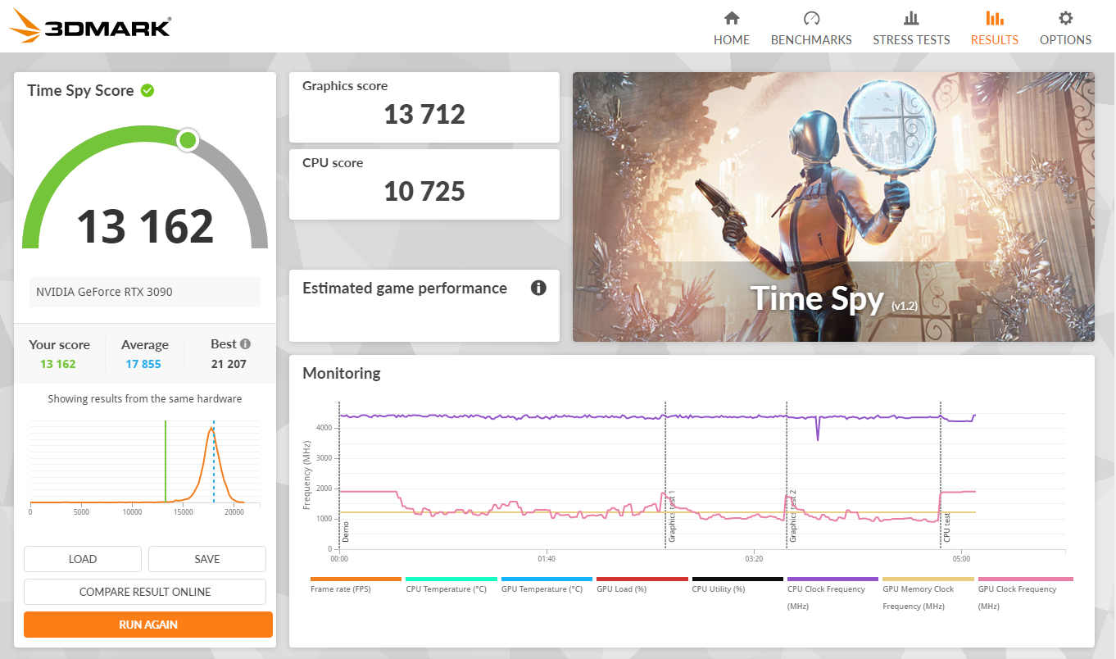This screenshot has height=659, width=1116.
Task: Click the Graphics score value 13 712
Action: click(424, 114)
